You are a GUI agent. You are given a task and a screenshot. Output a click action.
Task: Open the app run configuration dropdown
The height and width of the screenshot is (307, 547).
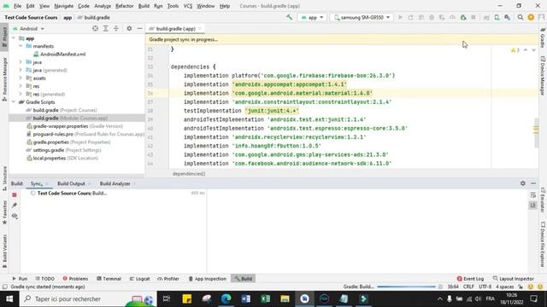[x=312, y=17]
